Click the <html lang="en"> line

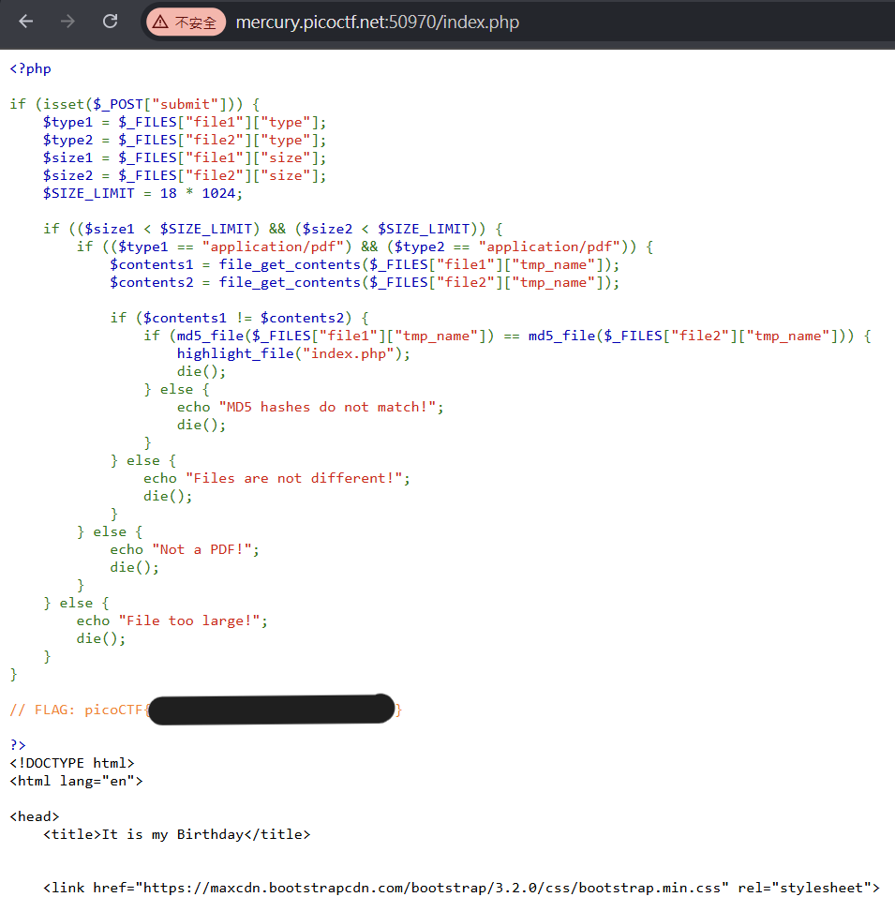[76, 781]
